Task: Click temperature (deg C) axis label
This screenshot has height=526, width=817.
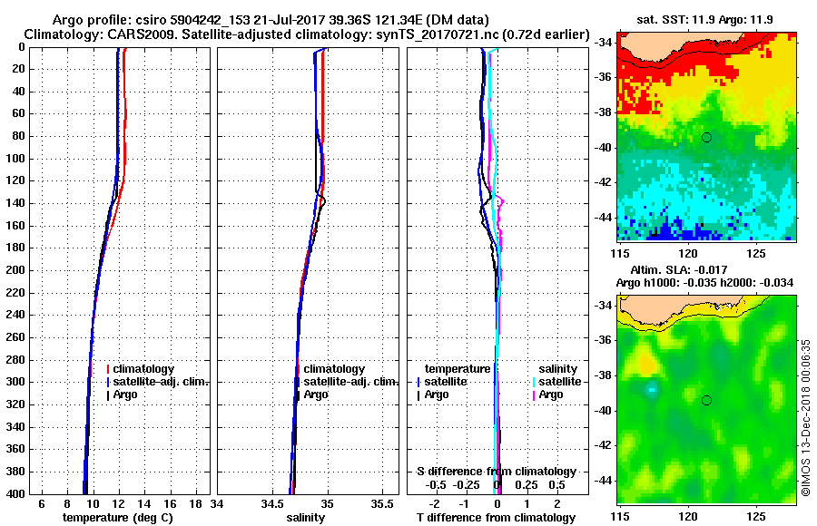Action: point(118,518)
